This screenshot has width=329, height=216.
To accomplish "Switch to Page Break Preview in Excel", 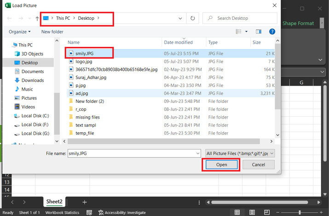I will (267, 212).
